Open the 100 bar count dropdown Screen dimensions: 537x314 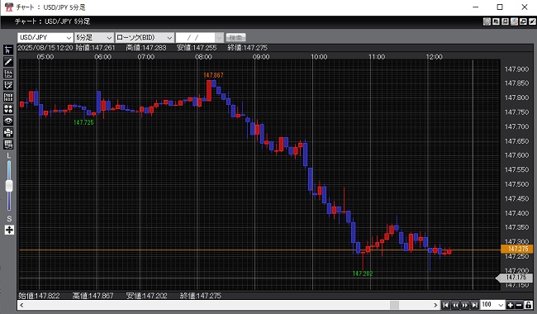[x=492, y=305]
